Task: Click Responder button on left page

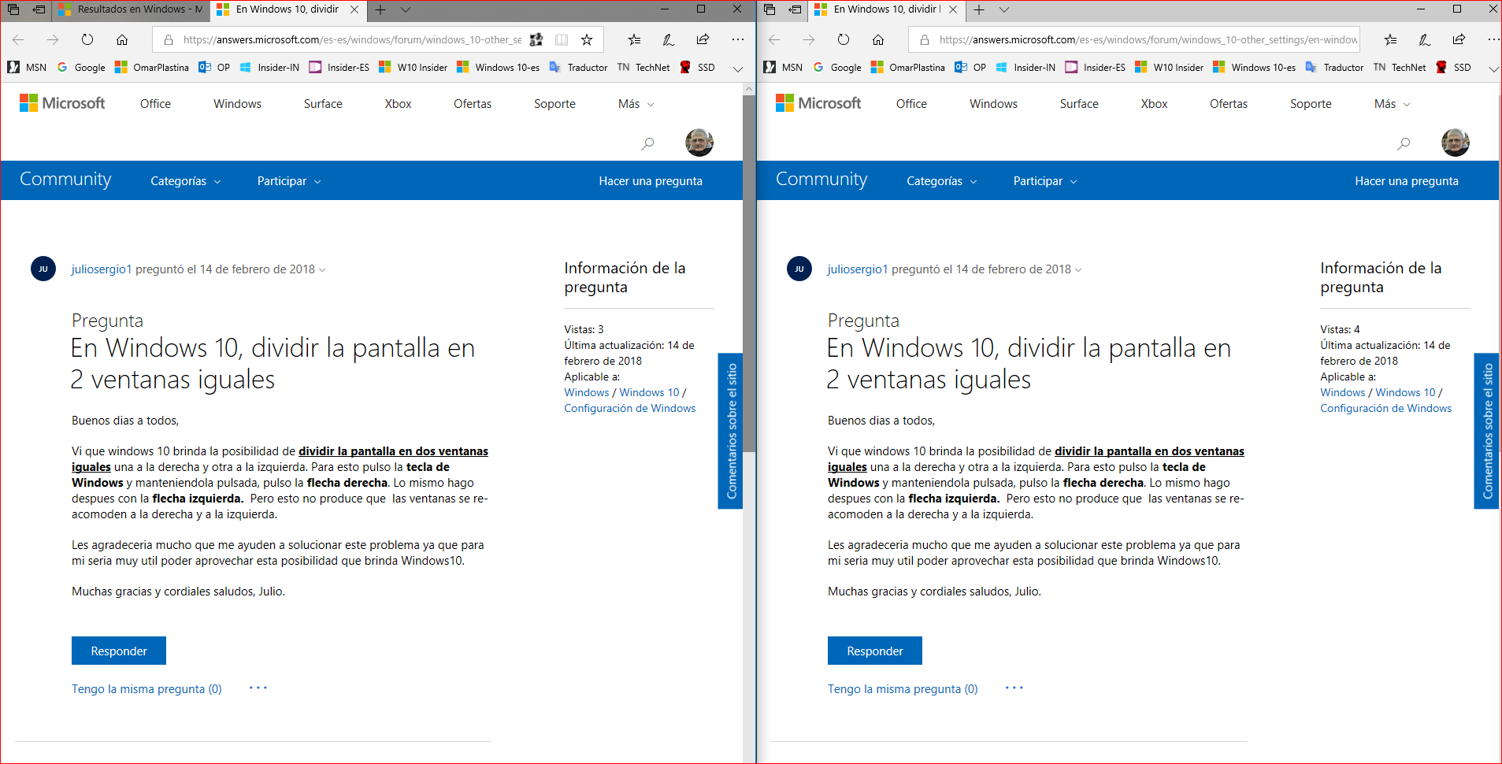Action: 119,651
